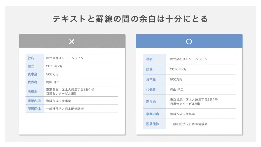Screen dimensions: 261x147
Task: Click 資本金 label in the left table
Action: coord(32,74)
